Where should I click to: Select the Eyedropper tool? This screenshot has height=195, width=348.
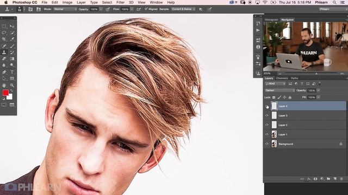(x=12, y=39)
